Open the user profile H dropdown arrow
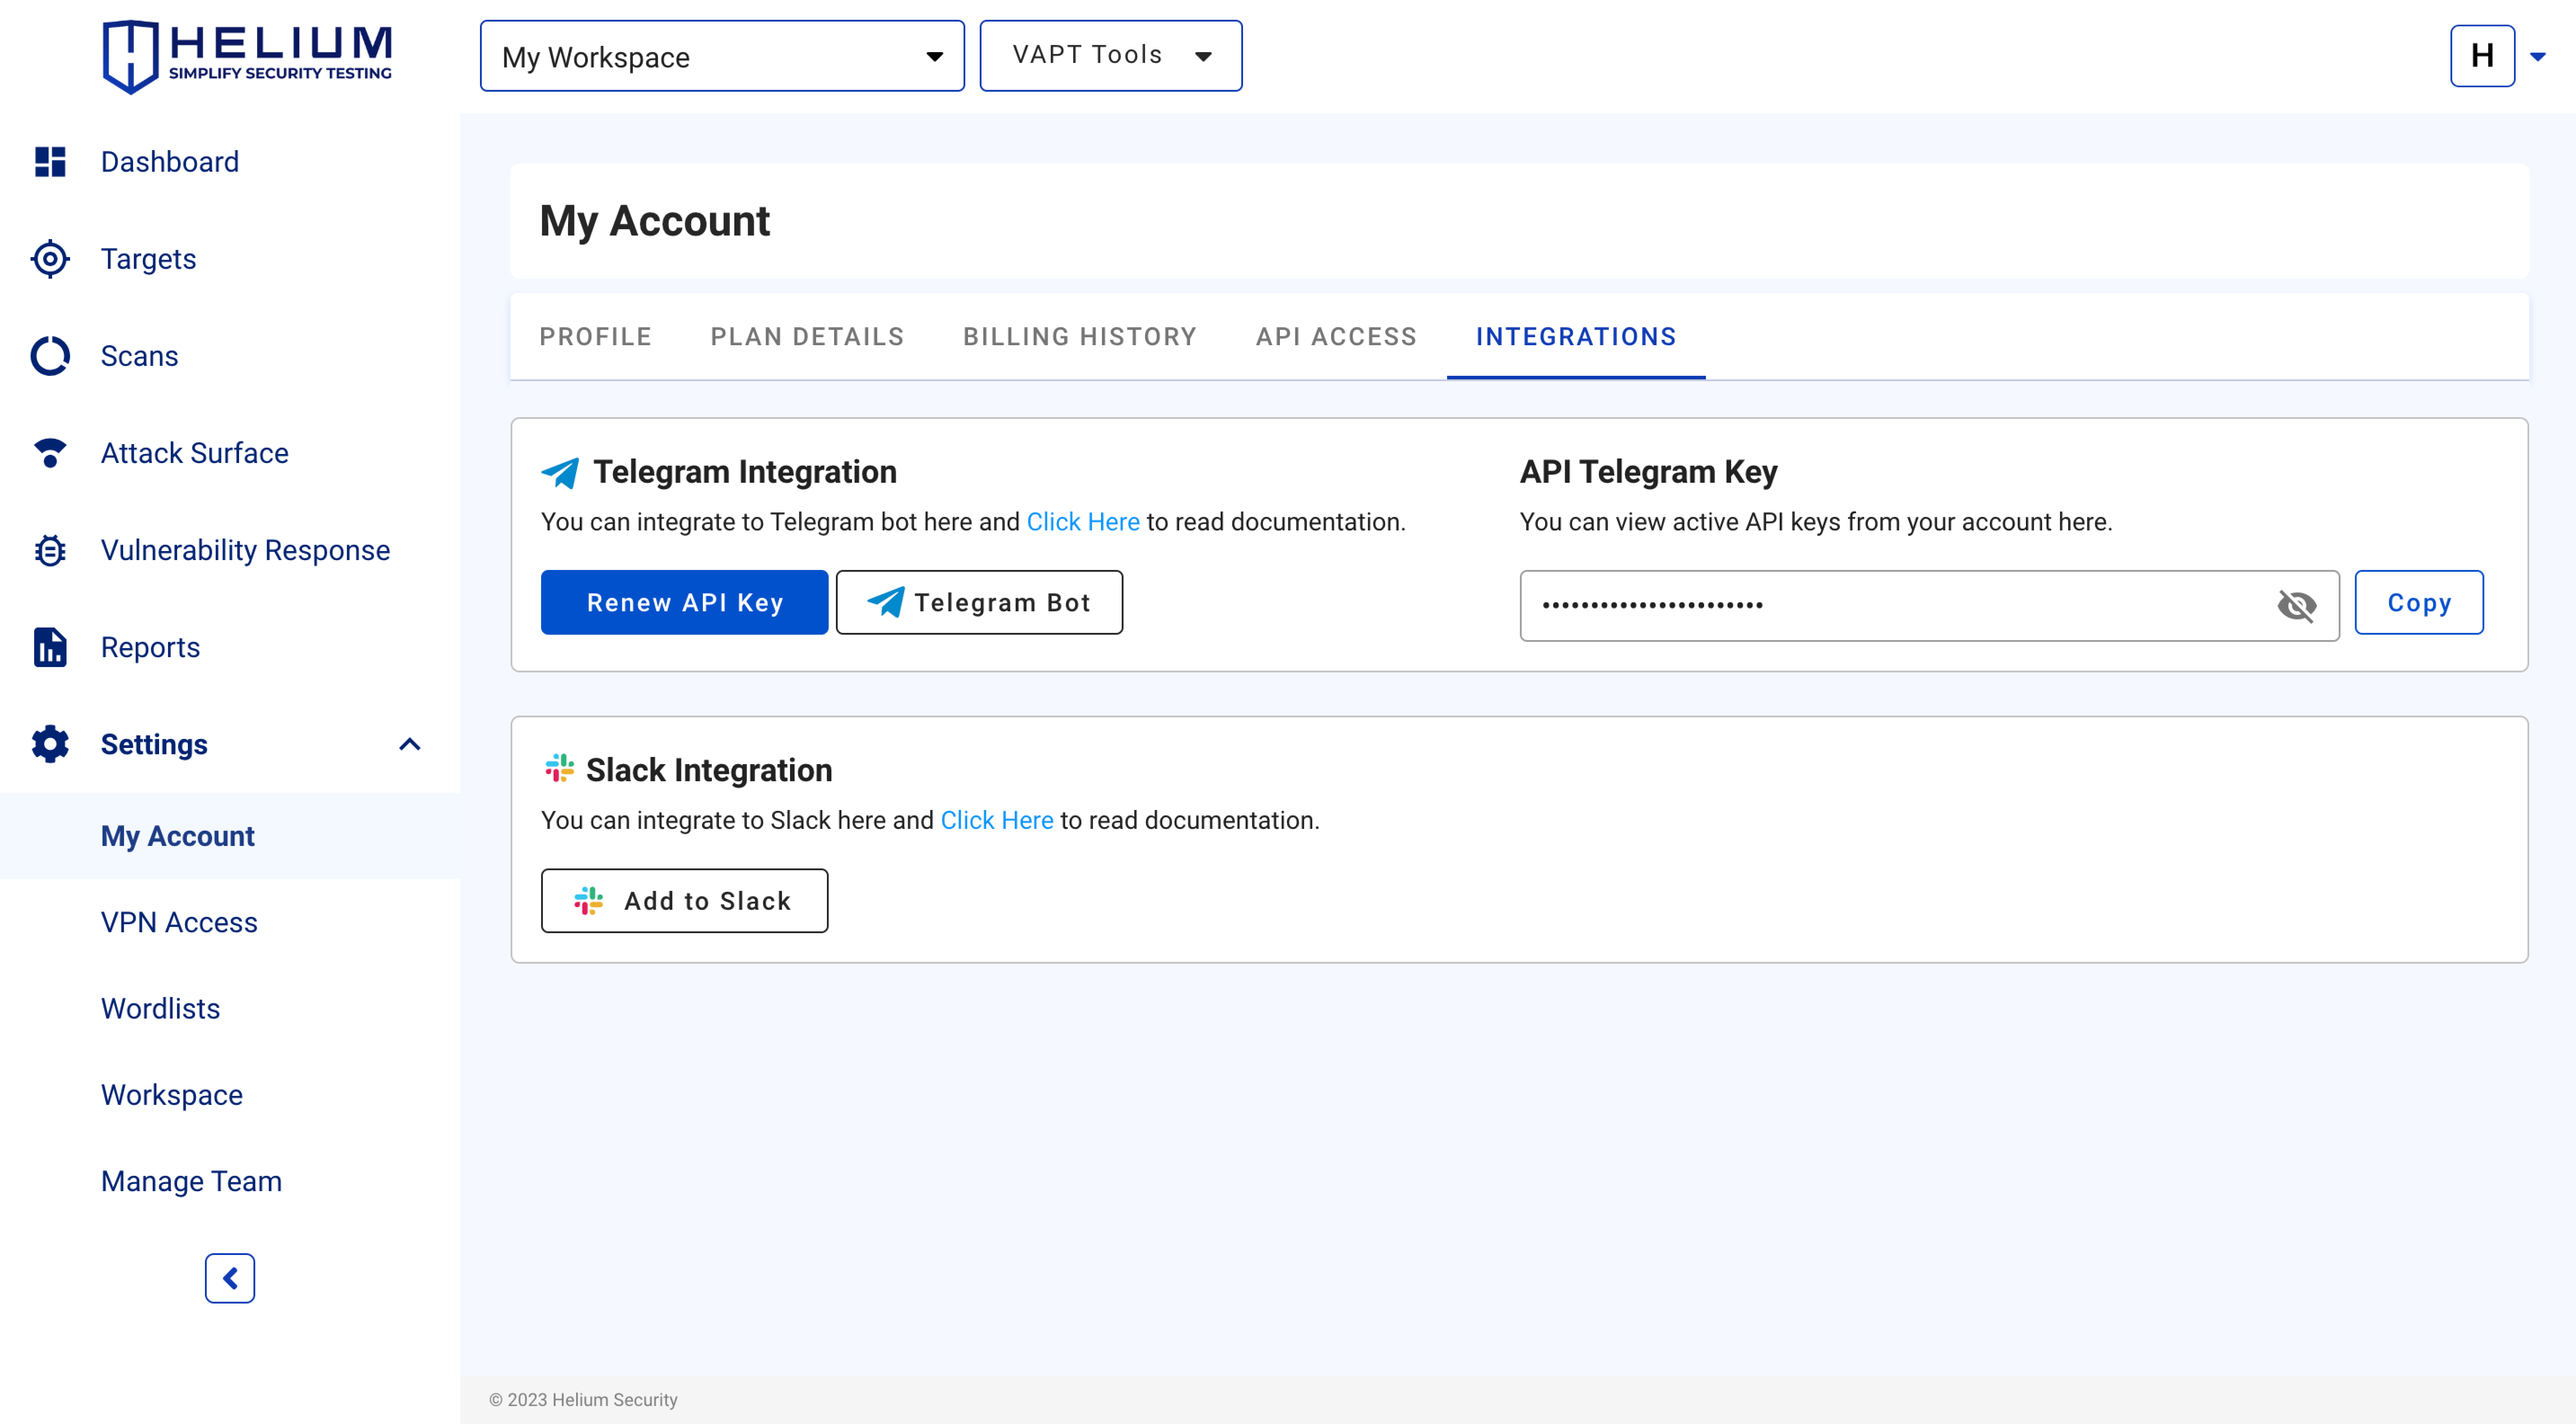This screenshot has height=1424, width=2576. 2537,56
